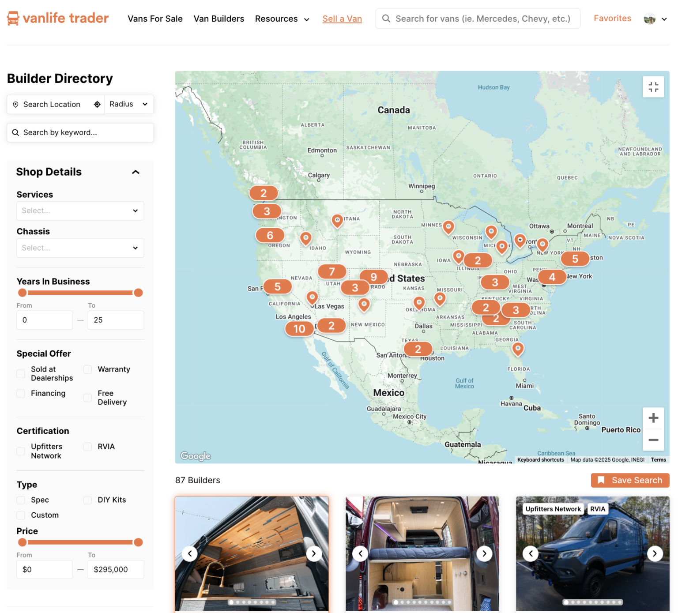Zoom out on the map
This screenshot has width=678, height=613.
coord(653,440)
